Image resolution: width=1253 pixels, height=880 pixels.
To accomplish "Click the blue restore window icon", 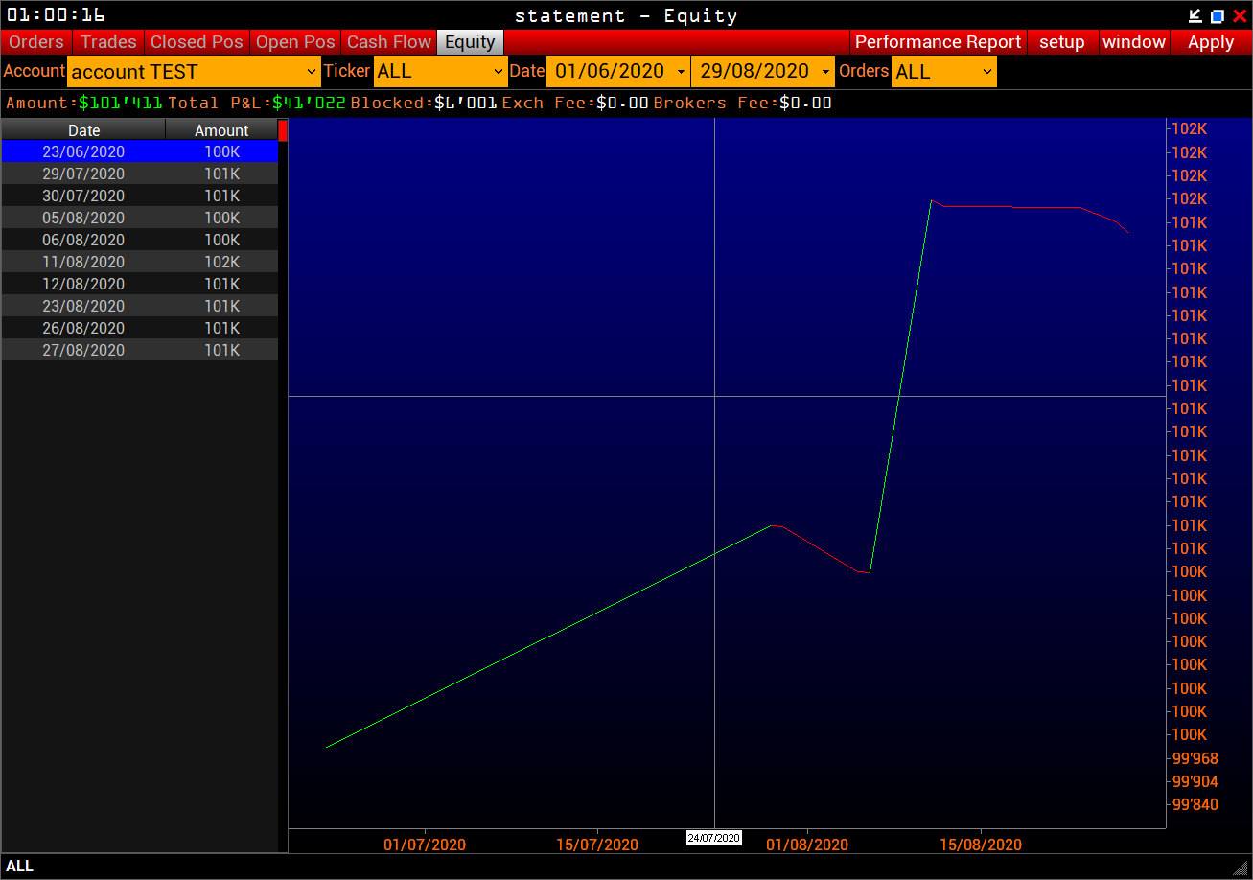I will [x=1217, y=15].
